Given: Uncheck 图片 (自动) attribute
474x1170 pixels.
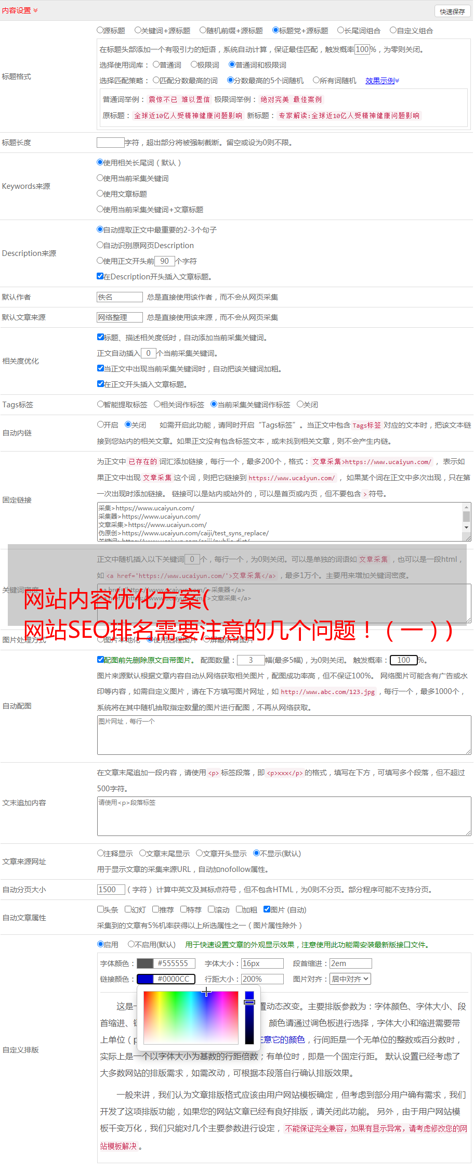Looking at the screenshot, I should click(x=267, y=909).
